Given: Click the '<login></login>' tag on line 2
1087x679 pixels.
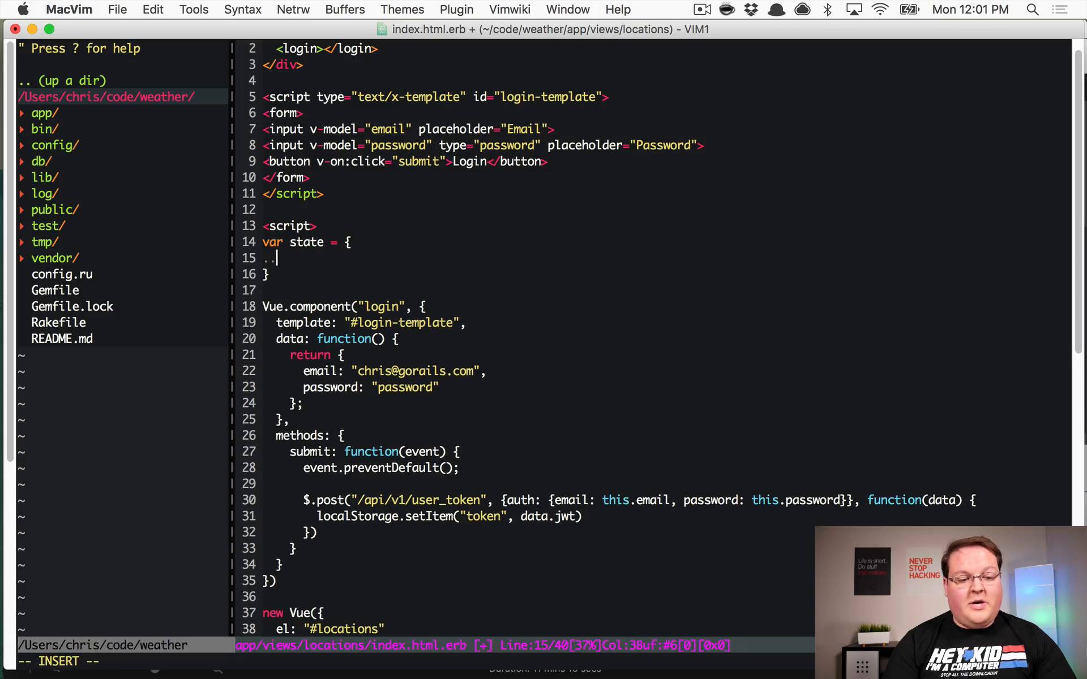Looking at the screenshot, I should (x=327, y=49).
